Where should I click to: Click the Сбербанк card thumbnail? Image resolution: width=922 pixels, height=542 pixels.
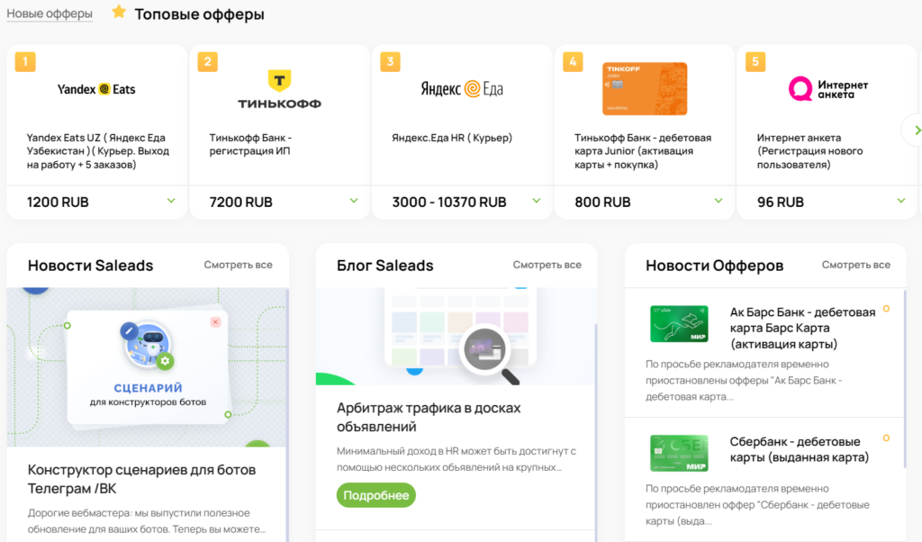coord(679,453)
